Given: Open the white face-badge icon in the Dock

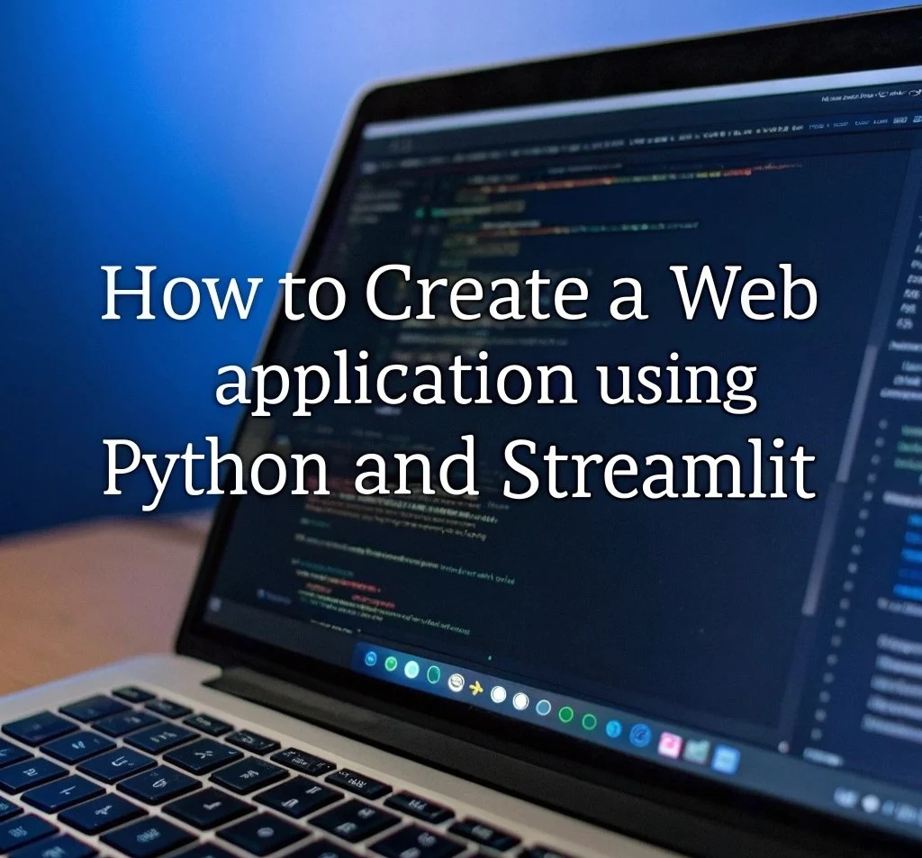Looking at the screenshot, I should click(455, 682).
